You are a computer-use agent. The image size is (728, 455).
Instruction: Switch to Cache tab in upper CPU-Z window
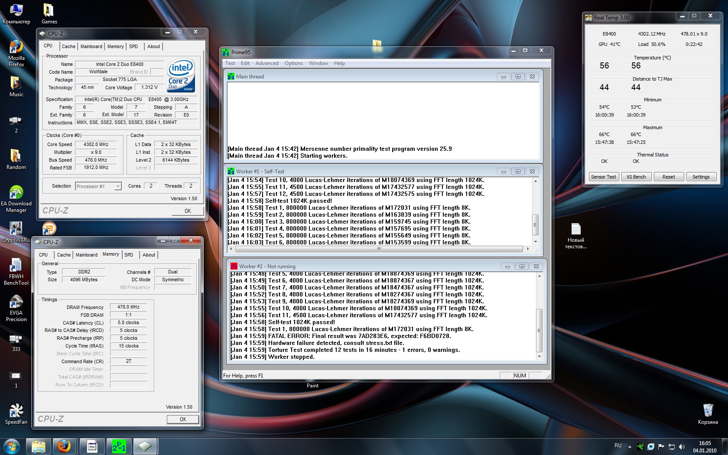[x=68, y=46]
